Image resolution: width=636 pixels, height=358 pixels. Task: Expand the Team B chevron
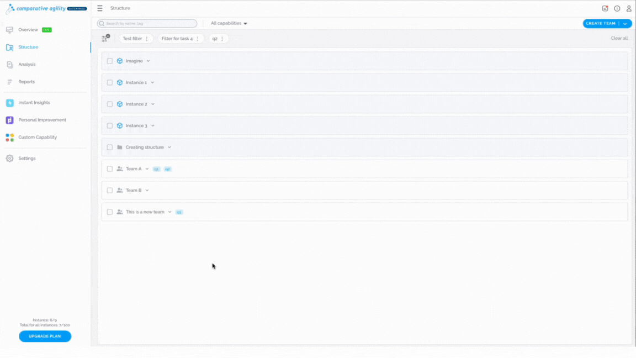pos(147,190)
